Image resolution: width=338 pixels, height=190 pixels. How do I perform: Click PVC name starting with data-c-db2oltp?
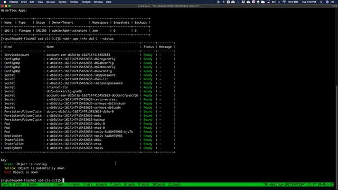[80, 111]
